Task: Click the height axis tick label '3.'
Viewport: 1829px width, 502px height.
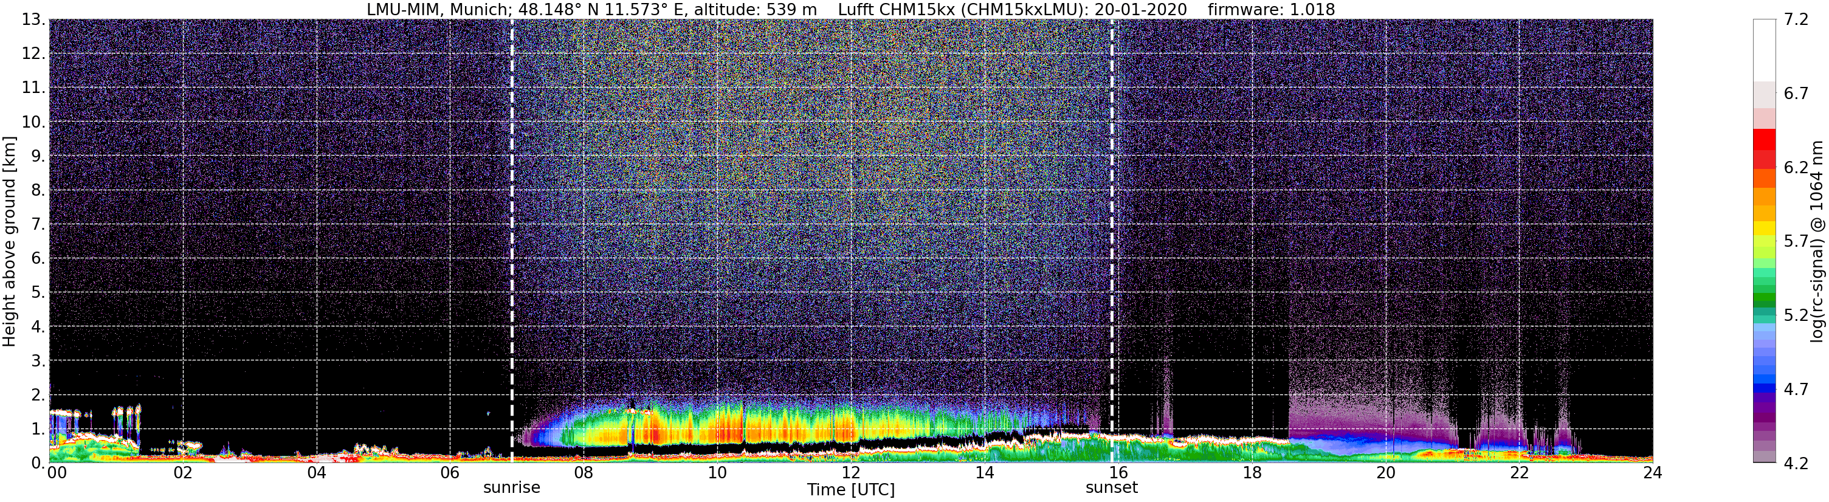Action: click(38, 361)
